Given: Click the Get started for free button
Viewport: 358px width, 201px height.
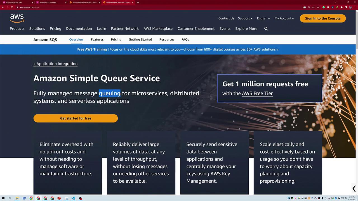Looking at the screenshot, I should point(76,118).
